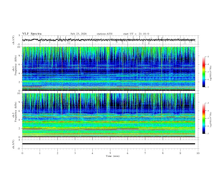
Task: Click the lower PSD color scale bar
Action: [204, 118]
